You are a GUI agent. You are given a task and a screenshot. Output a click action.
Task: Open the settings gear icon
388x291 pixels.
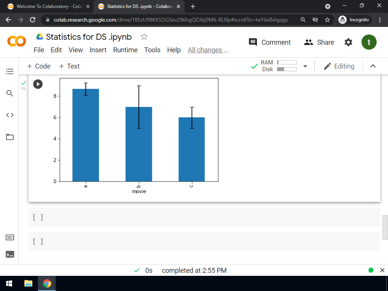pos(348,42)
